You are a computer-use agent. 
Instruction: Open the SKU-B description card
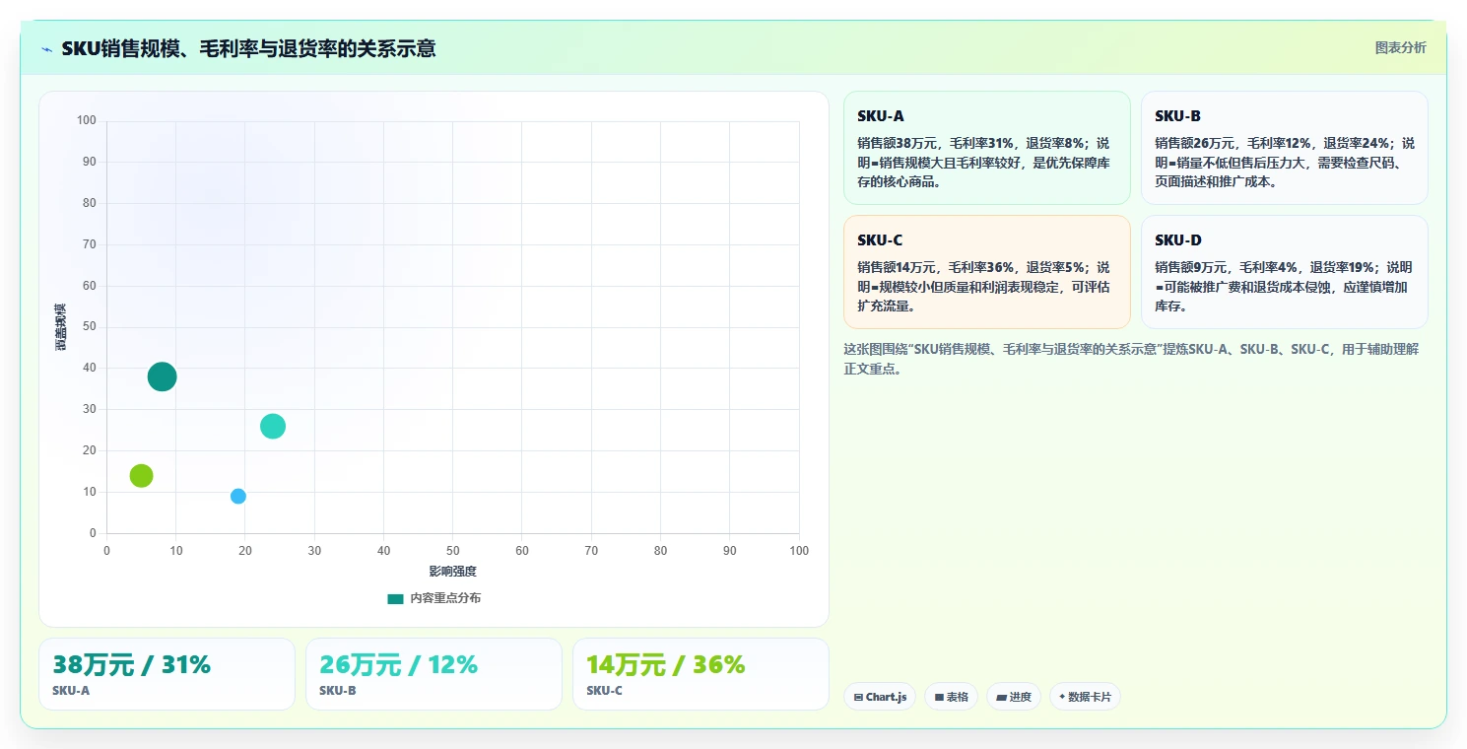[x=1284, y=148]
